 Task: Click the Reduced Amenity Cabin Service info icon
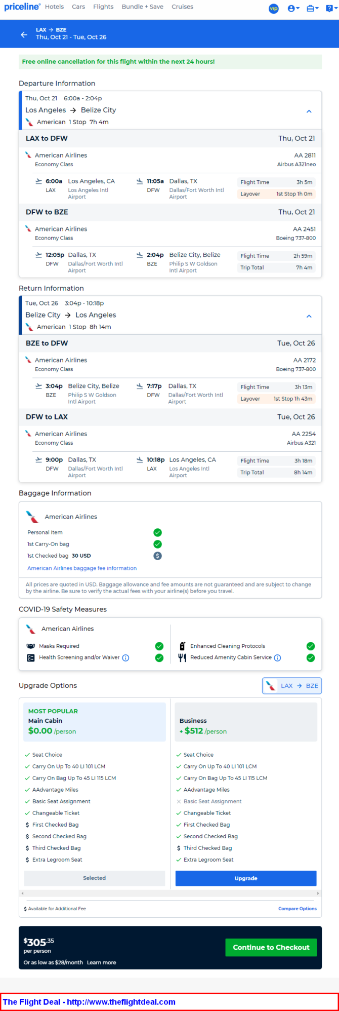click(277, 658)
